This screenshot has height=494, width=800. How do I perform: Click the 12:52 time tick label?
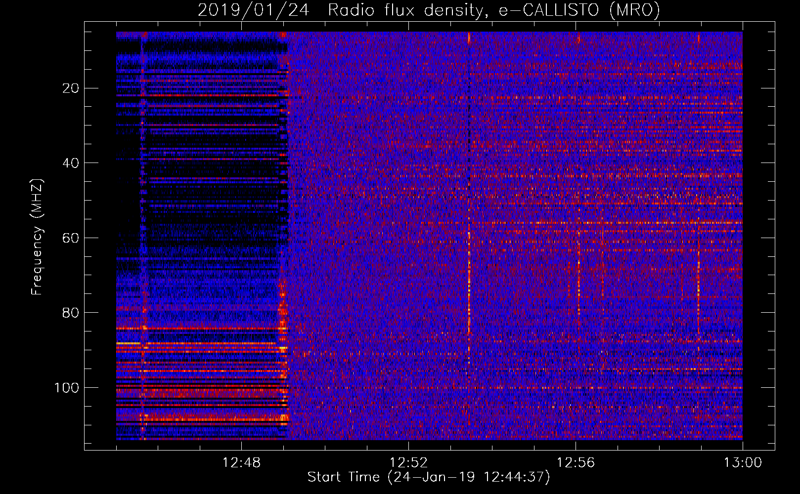408,463
